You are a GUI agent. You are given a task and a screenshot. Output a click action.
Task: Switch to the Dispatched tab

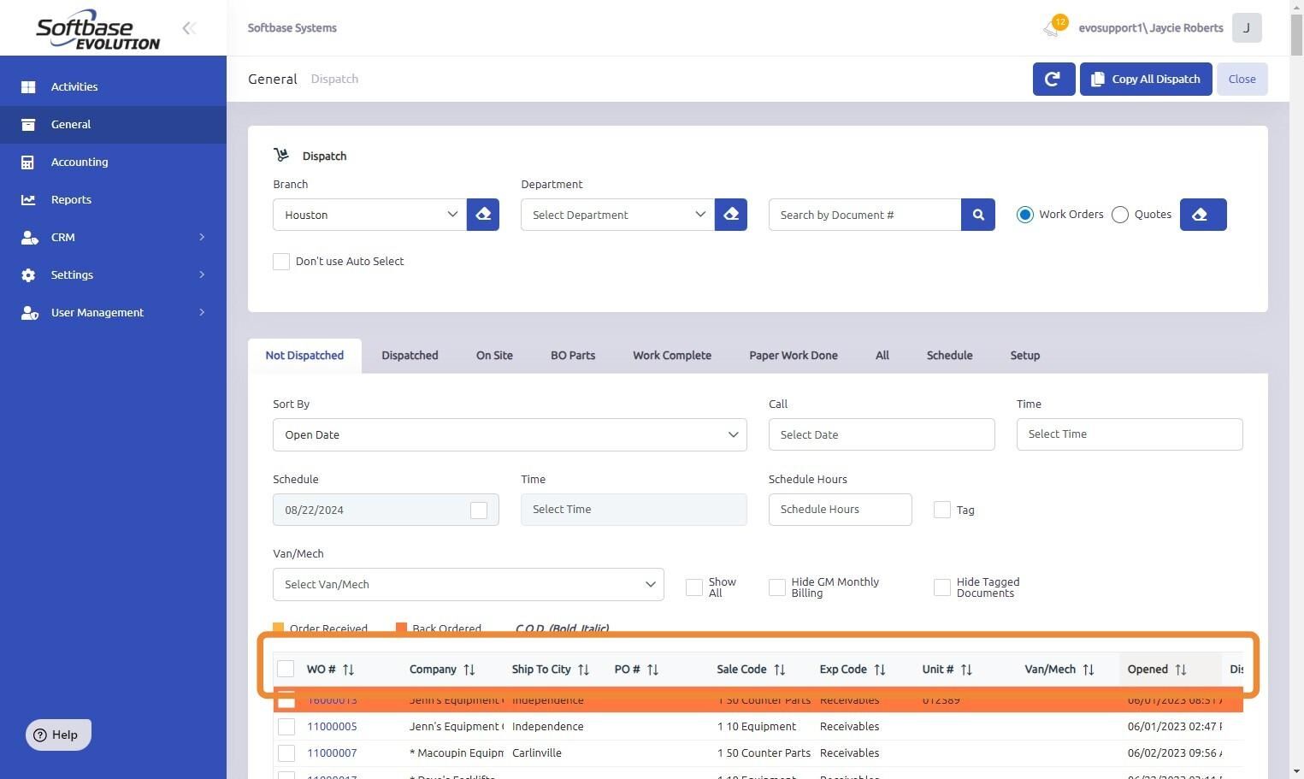(x=410, y=356)
